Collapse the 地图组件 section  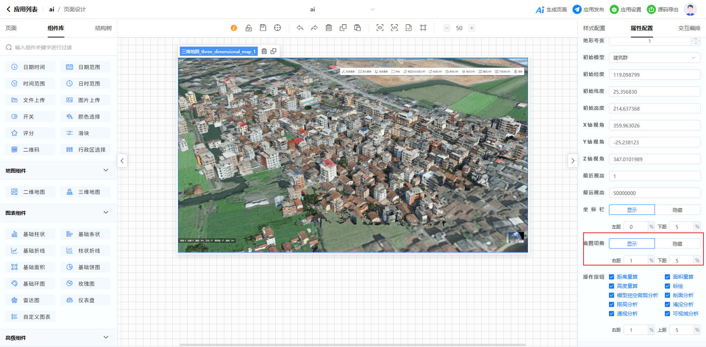[x=106, y=170]
